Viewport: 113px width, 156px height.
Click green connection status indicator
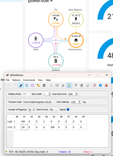click(x=6, y=152)
